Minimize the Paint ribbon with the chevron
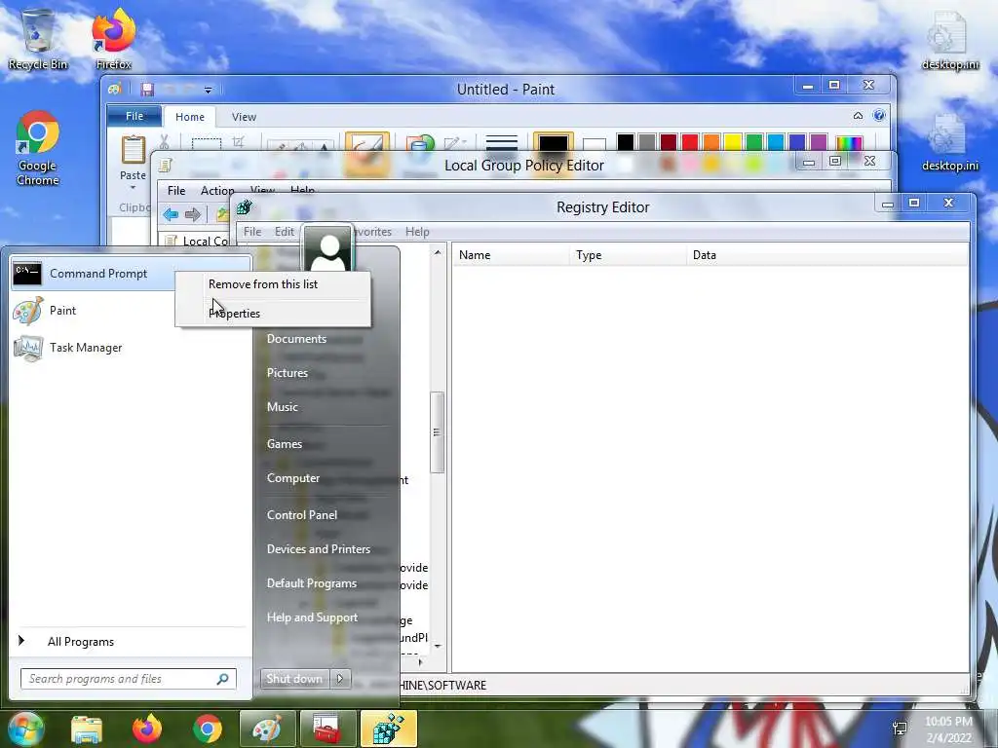The image size is (998, 748). (x=858, y=116)
